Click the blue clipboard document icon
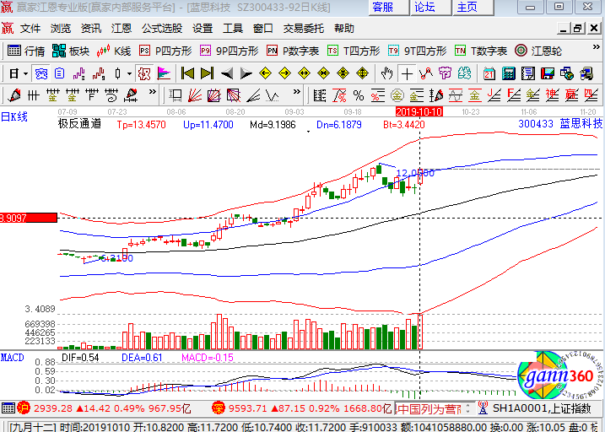This screenshot has height=432, width=605. 59,73
